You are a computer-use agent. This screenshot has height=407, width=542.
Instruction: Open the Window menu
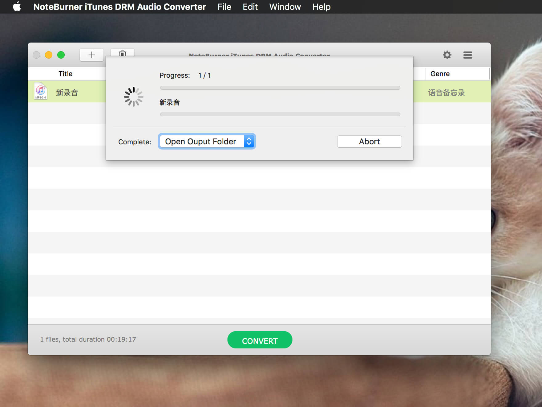point(285,7)
